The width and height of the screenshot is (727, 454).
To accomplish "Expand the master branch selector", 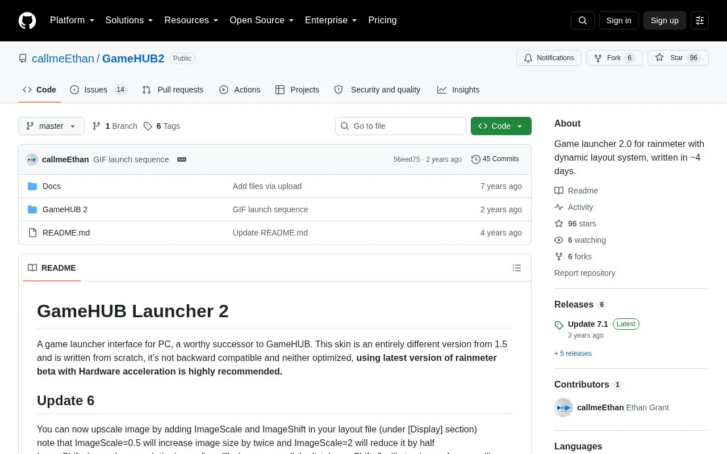I will click(51, 126).
